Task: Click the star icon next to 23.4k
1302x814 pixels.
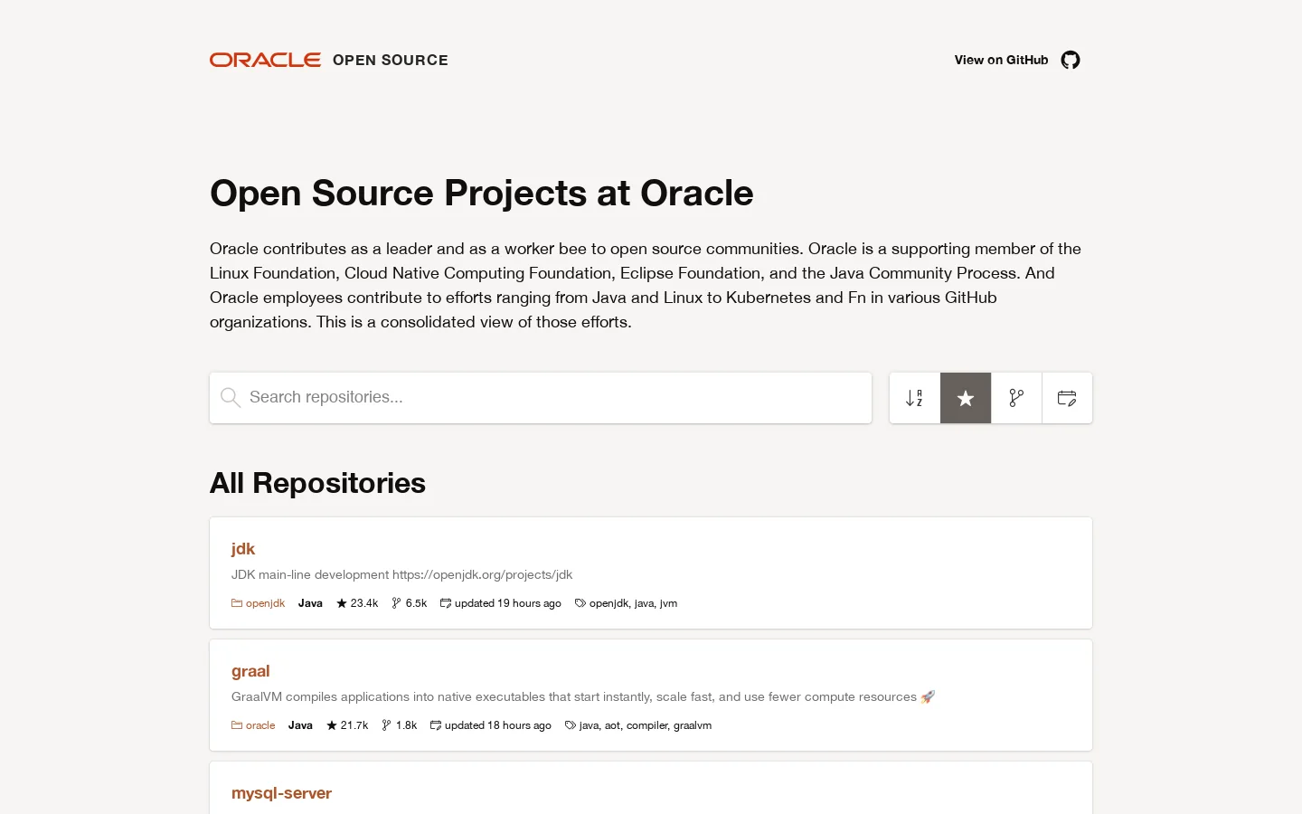Action: pos(342,603)
